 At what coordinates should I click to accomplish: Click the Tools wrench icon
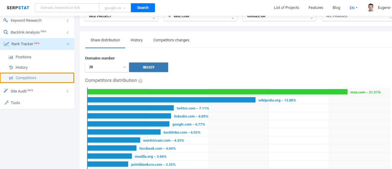pyautogui.click(x=6, y=103)
